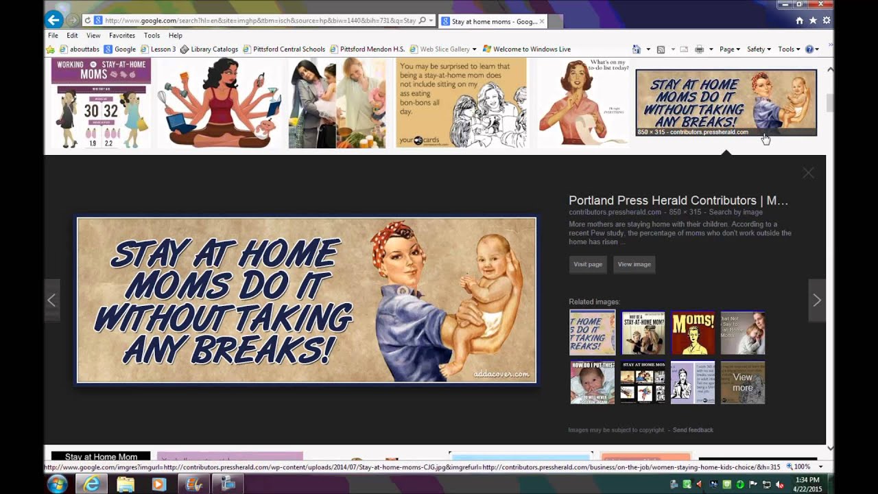Expand the Home button dropdown arrow
Screen dimensions: 878x494
point(648,49)
